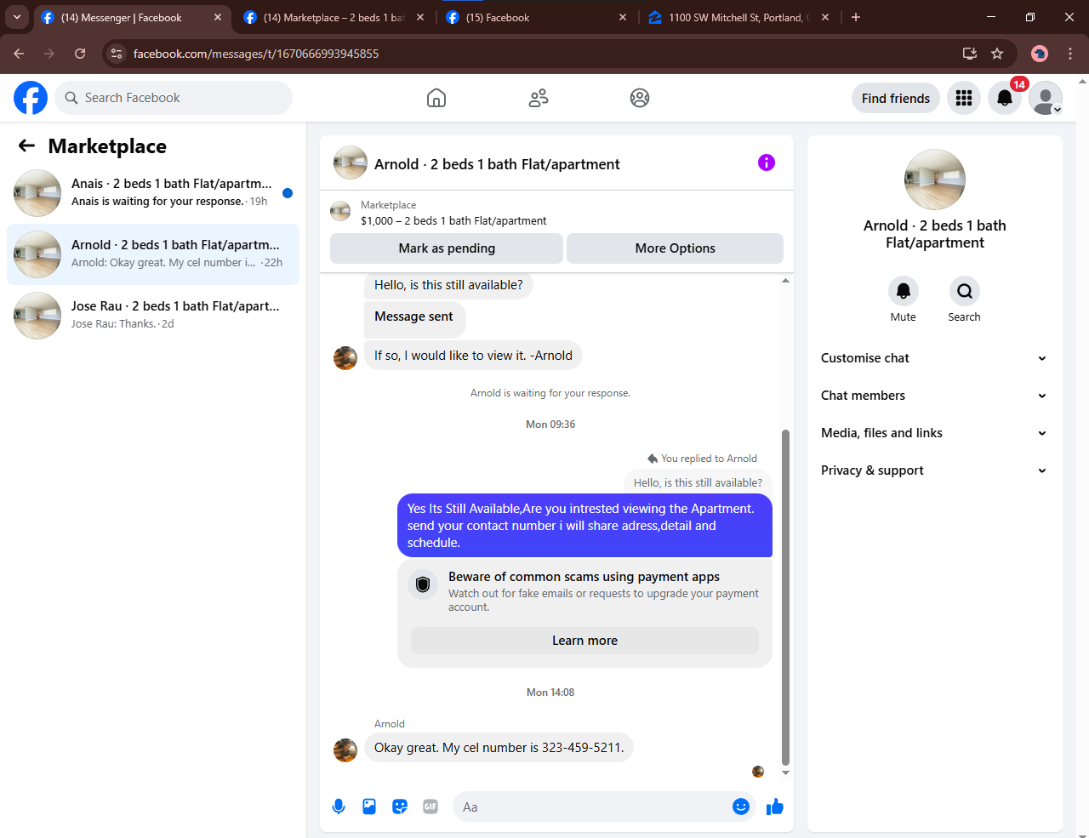Click chat scrollbar down arrow
The width and height of the screenshot is (1089, 838).
coord(785,772)
